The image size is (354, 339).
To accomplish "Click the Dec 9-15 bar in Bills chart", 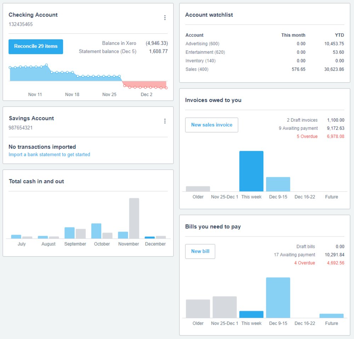I will [278, 297].
